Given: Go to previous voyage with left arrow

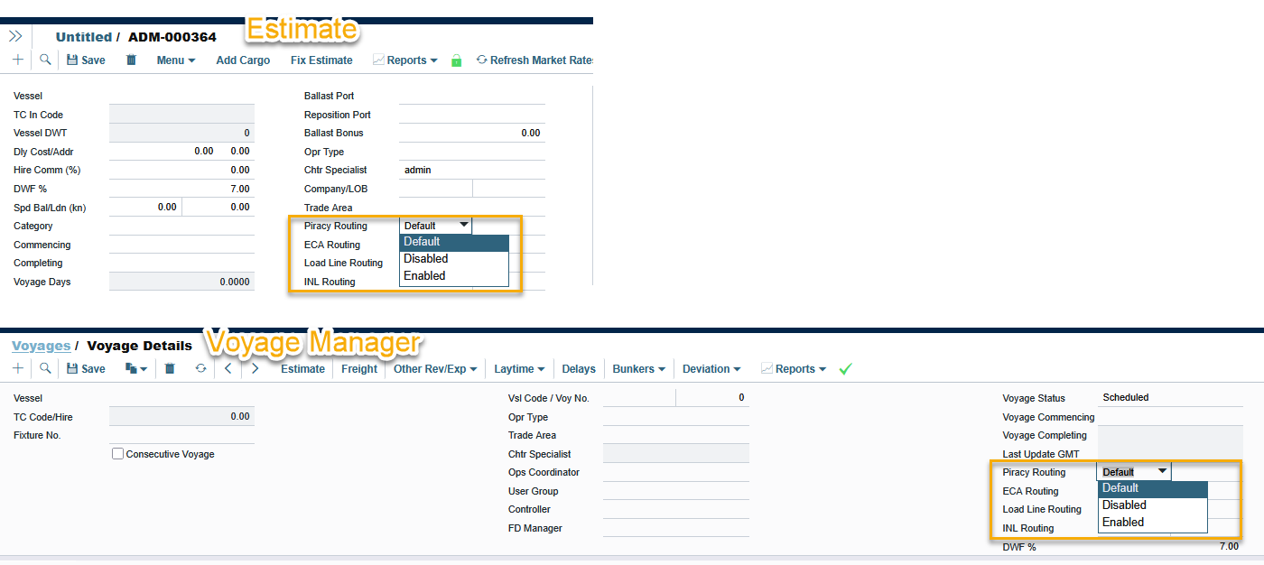Looking at the screenshot, I should point(228,369).
